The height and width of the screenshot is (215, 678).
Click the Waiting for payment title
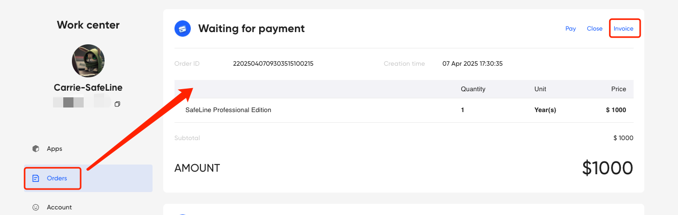pyautogui.click(x=252, y=29)
